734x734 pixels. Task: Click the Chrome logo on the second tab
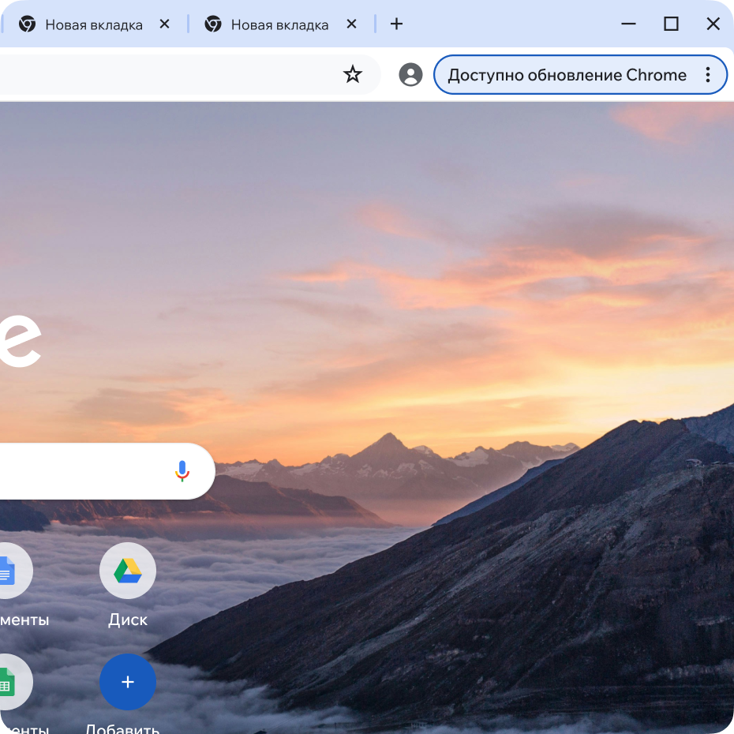coord(212,24)
